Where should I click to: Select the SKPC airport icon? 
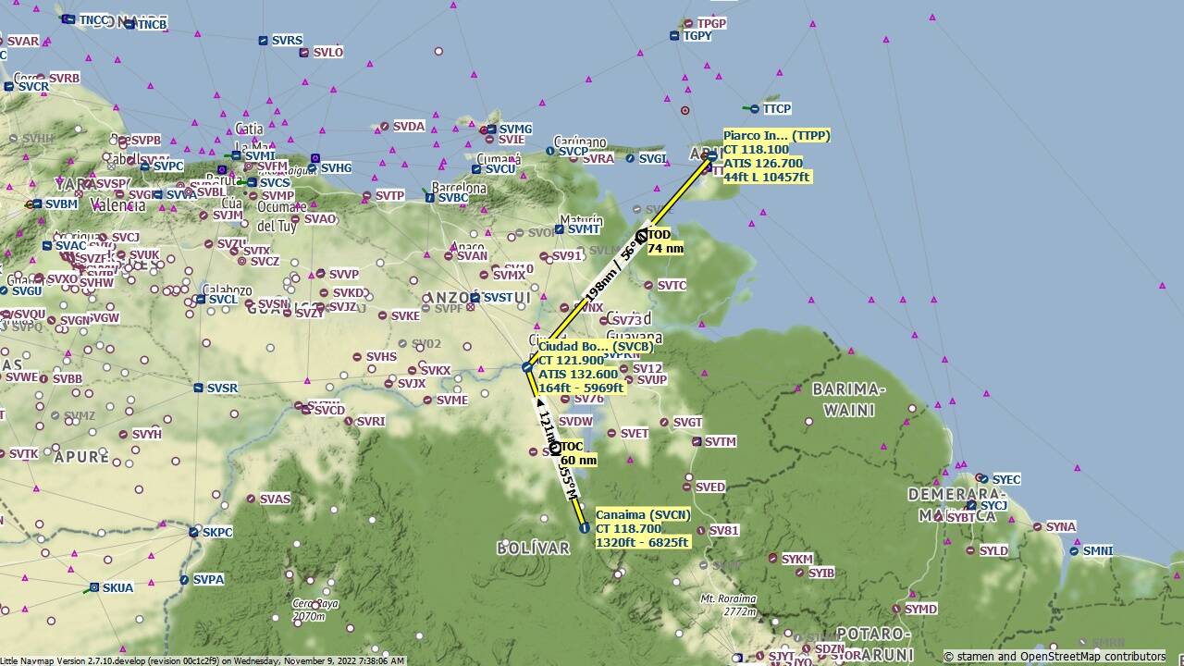click(x=193, y=532)
